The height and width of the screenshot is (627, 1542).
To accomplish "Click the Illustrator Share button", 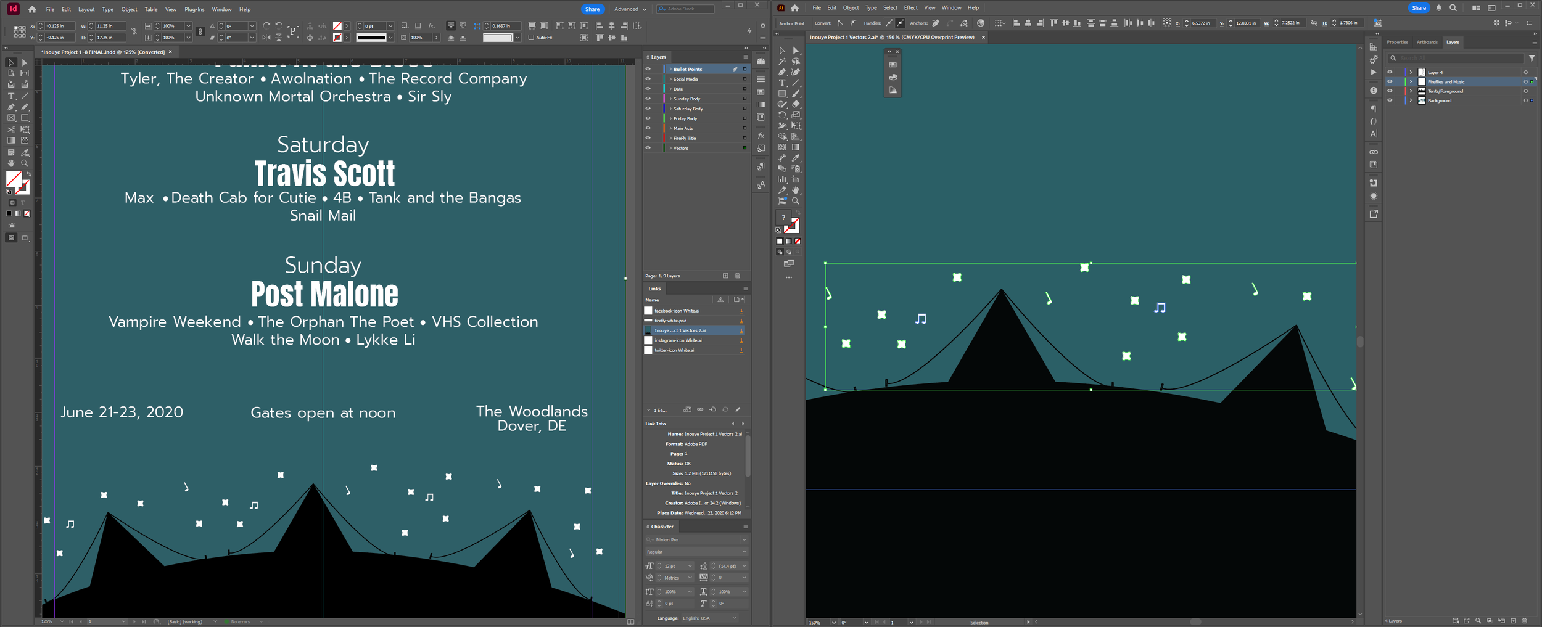I will pos(1419,8).
